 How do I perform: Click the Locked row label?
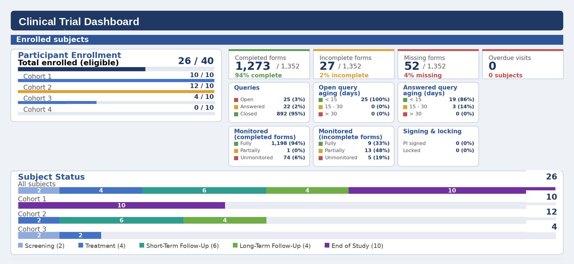[412, 150]
